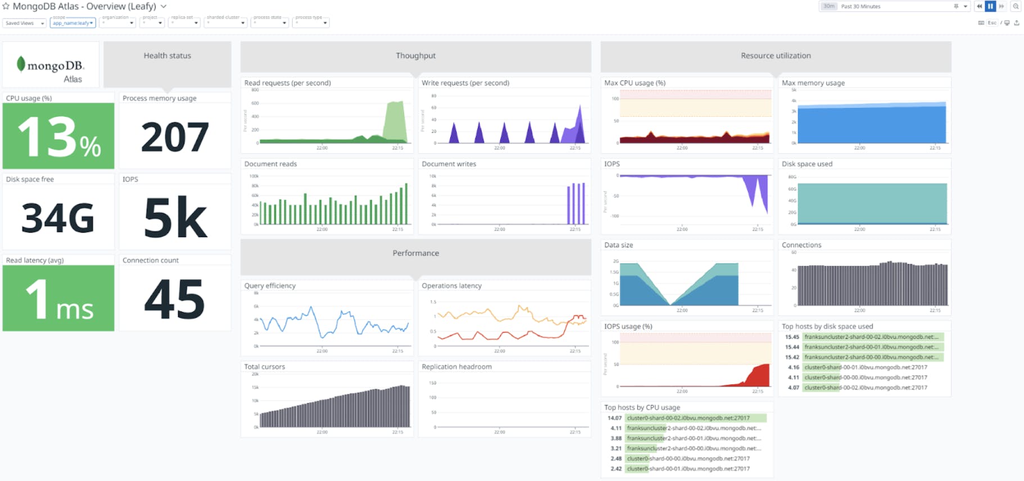This screenshot has height=481, width=1024.
Task: Zoom out the time range
Action: pyautogui.click(x=1016, y=6)
